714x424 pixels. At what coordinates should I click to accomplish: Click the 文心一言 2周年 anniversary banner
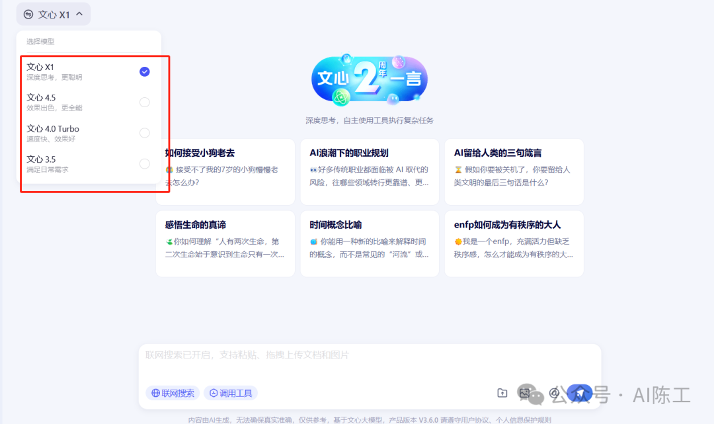pyautogui.click(x=370, y=80)
